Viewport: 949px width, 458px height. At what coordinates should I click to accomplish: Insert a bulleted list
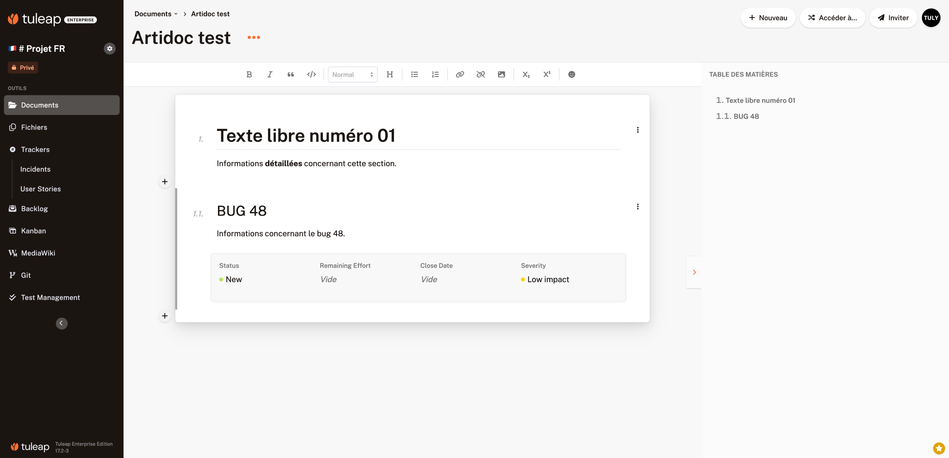(x=414, y=74)
